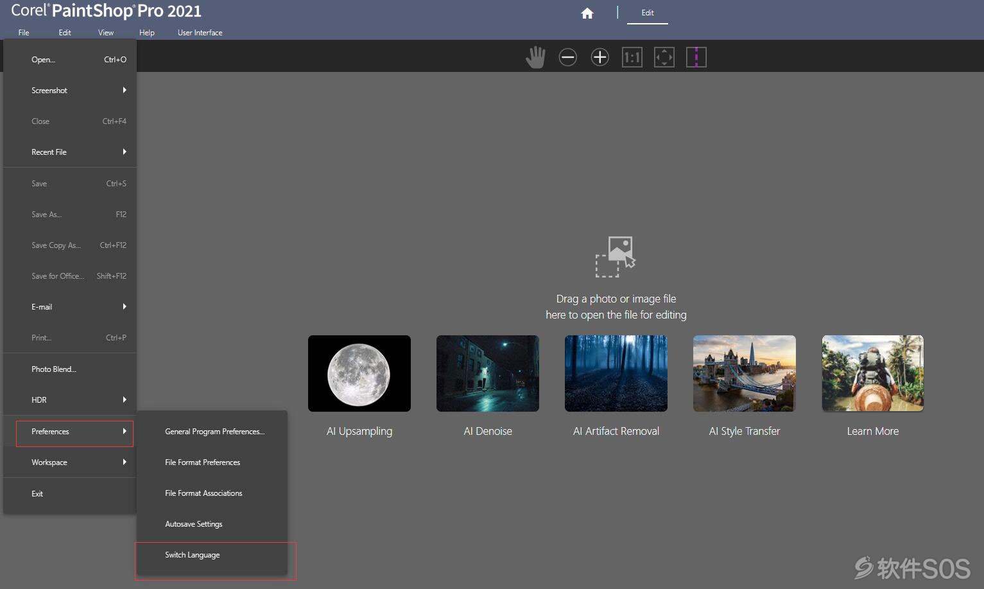This screenshot has width=984, height=589.
Task: Open the File menu
Action: coord(24,33)
